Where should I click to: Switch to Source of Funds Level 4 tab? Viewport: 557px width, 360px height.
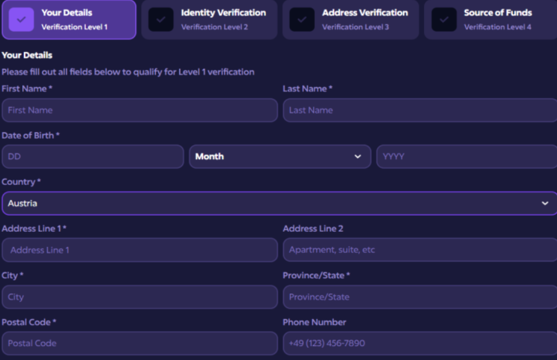pos(491,19)
